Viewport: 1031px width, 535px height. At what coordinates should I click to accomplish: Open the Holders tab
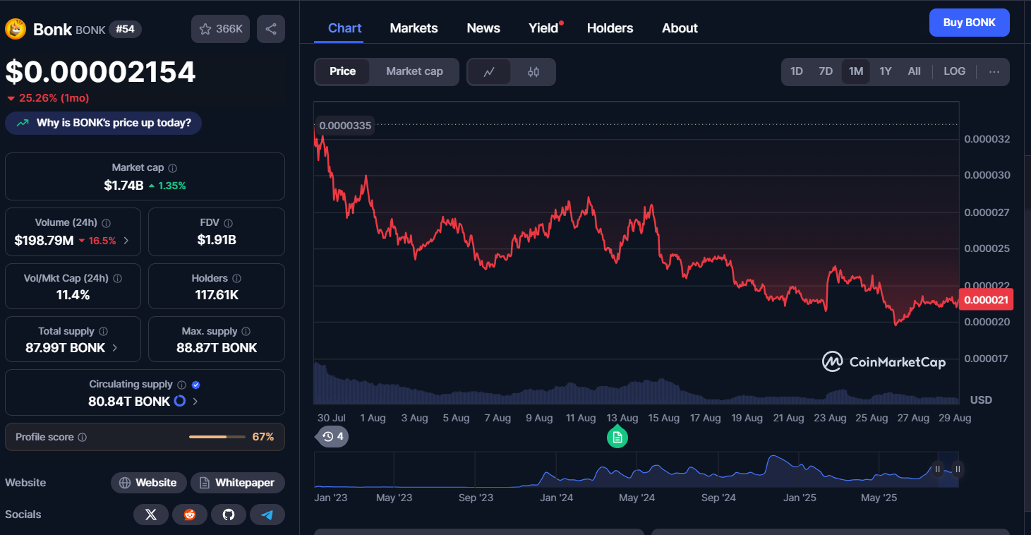tap(610, 28)
